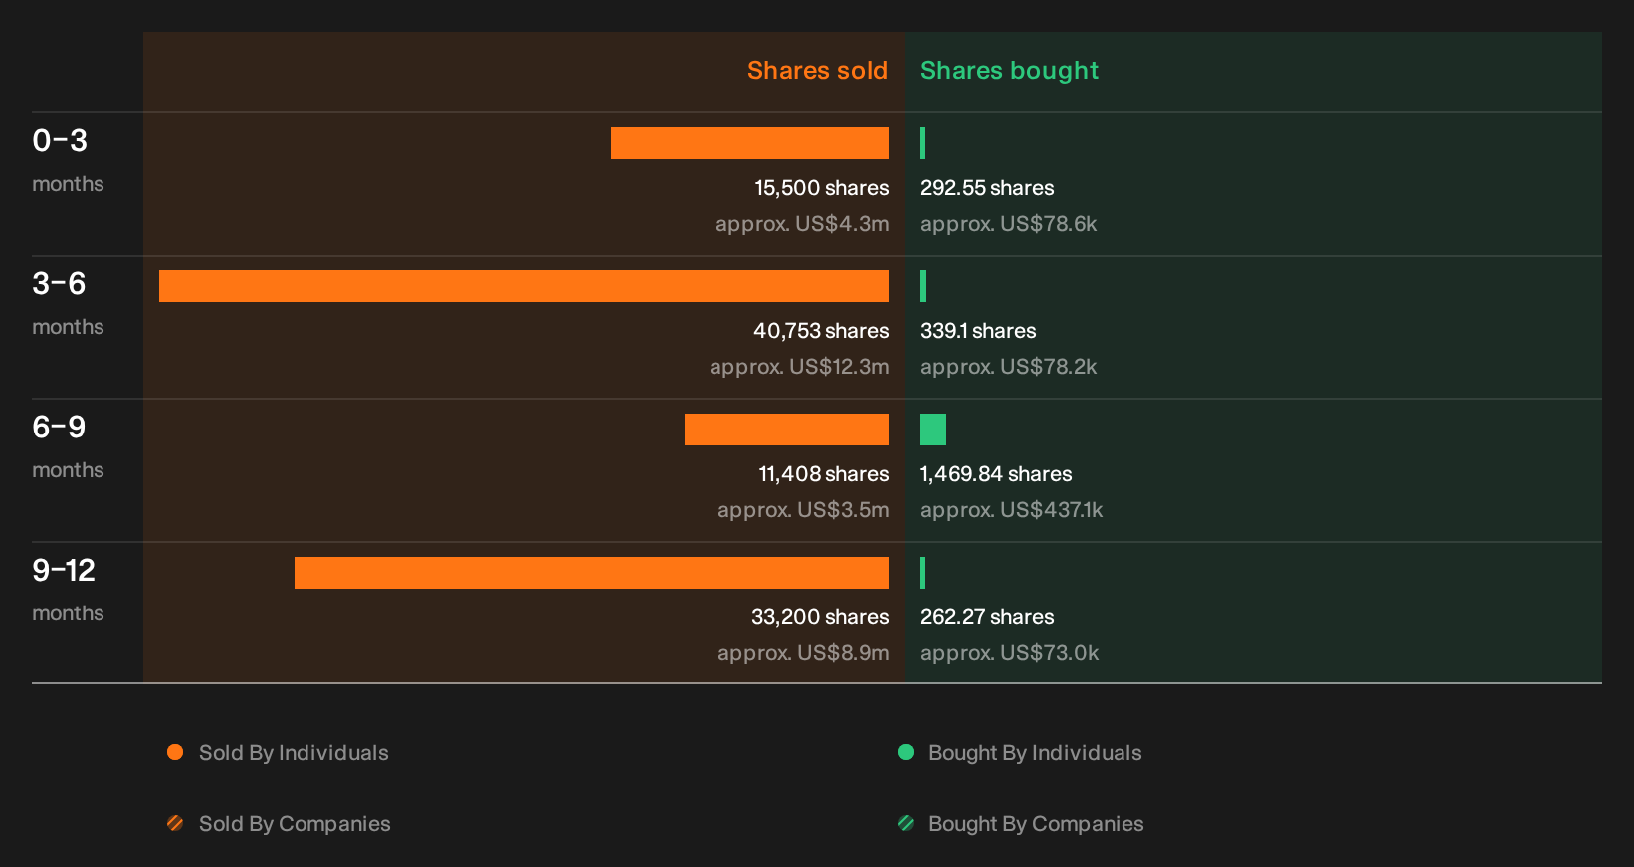This screenshot has height=867, width=1634.
Task: Select the 3-6 months green bought bar
Action: pos(923,286)
